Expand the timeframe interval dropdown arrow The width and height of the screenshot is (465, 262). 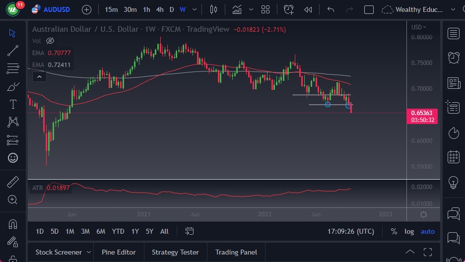tap(194, 9)
